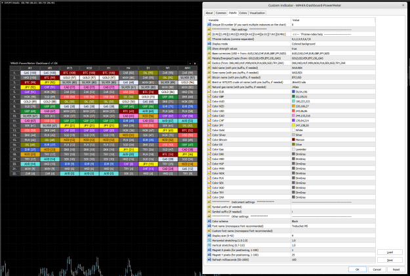Pick the cyan swatch for Color AUD
This screenshot has width=410, height=276.
click(293, 102)
